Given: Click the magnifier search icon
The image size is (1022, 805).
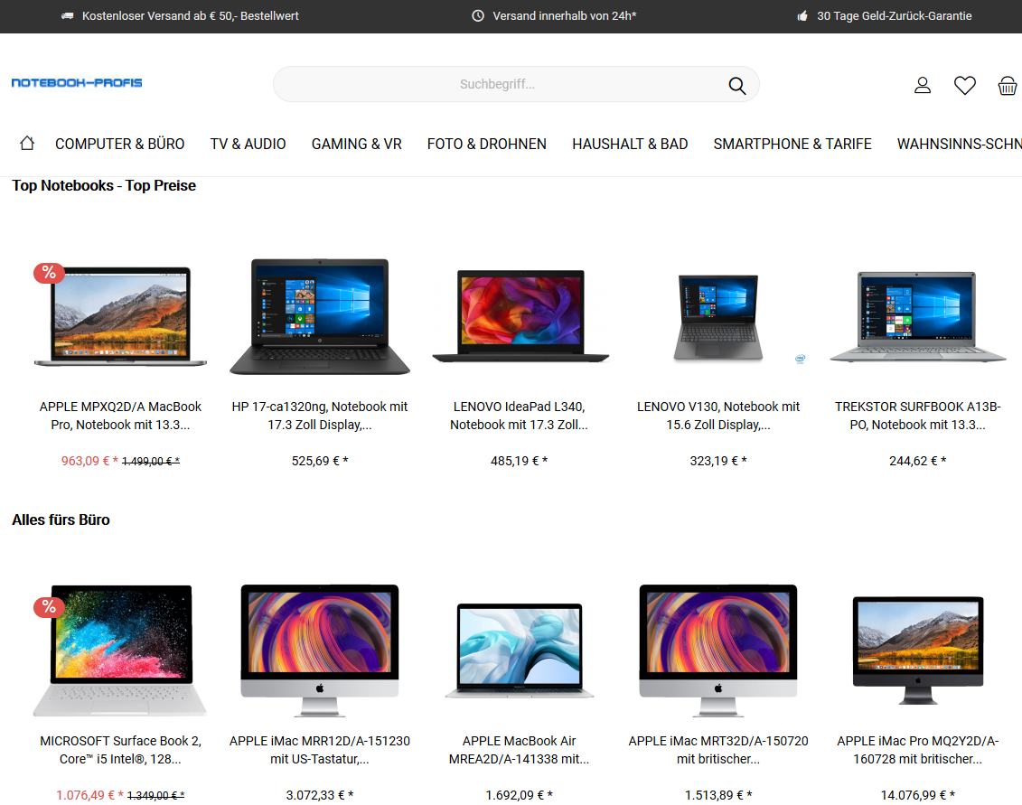Looking at the screenshot, I should (x=736, y=86).
